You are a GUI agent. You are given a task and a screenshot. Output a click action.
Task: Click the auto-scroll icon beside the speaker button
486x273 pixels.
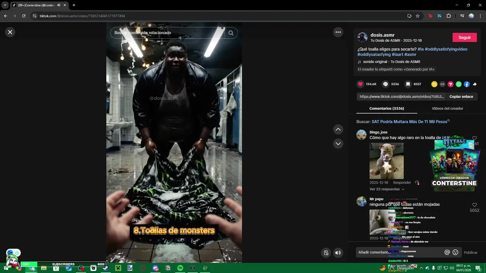326,253
